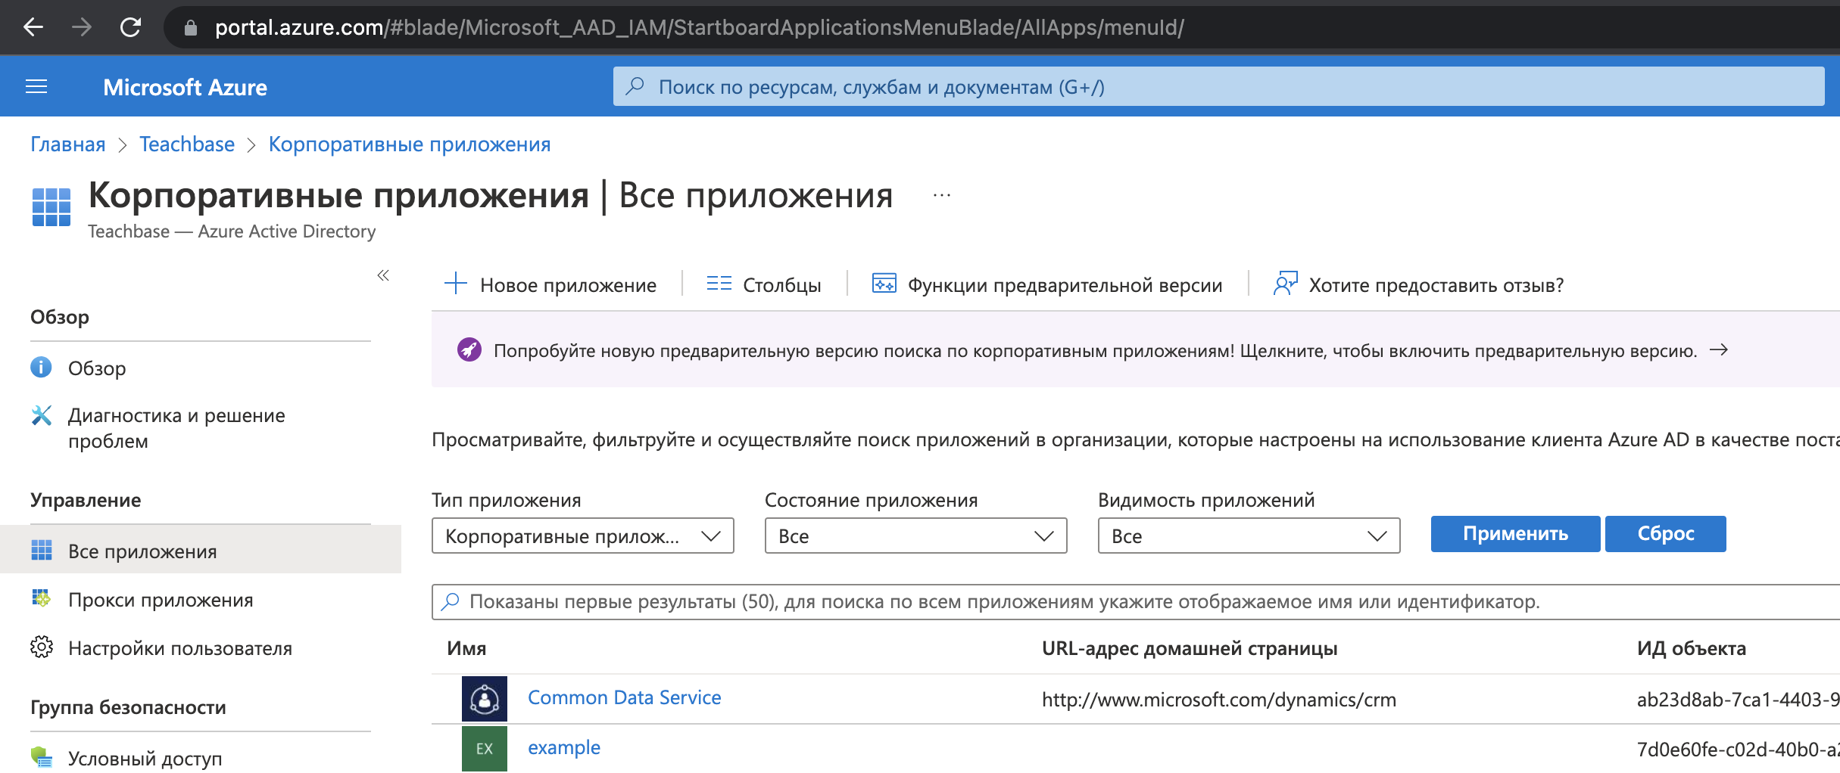This screenshot has height=773, width=1840.
Task: Collapse the sidebar with double chevron
Action: point(383,275)
